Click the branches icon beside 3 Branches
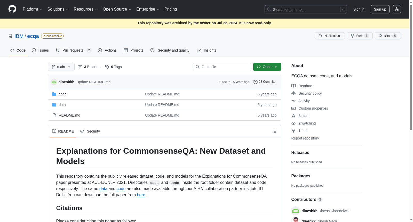This screenshot has height=222, width=413. pos(80,67)
